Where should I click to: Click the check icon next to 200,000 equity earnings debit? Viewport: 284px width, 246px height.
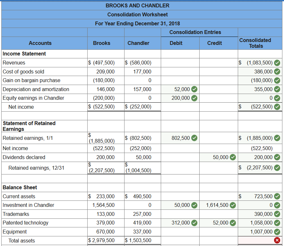pos(194,98)
